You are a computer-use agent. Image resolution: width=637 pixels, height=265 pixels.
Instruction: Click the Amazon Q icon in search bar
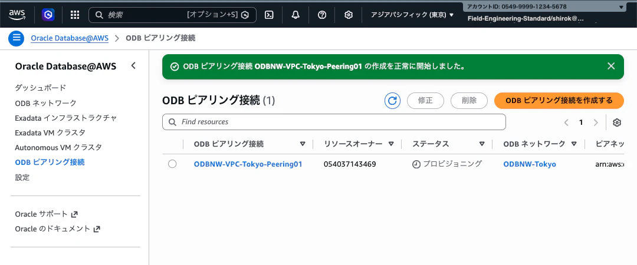pyautogui.click(x=245, y=15)
